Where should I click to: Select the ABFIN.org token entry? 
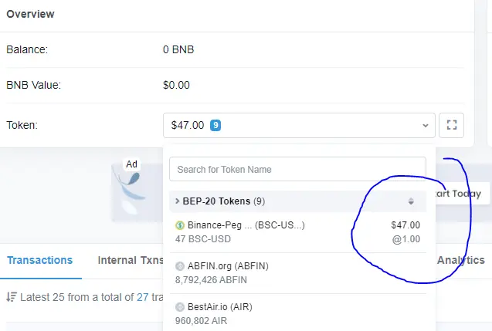(x=297, y=273)
